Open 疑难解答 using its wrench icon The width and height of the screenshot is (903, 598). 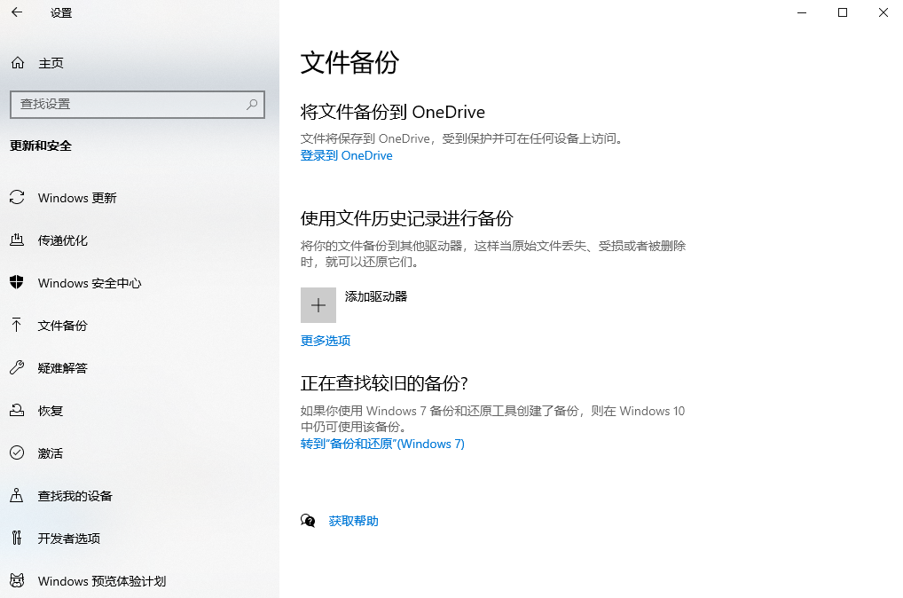(x=16, y=368)
